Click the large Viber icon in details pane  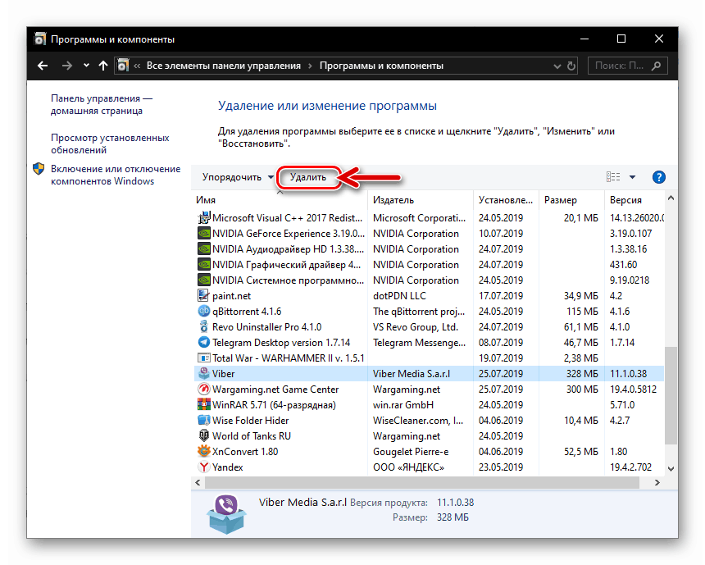coord(226,513)
